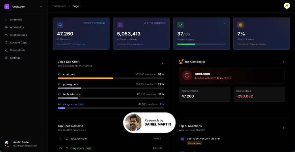Image resolution: width=295 pixels, height=152 pixels.
Task: Click the Visibility Score progress bar
Action: [x=201, y=44]
